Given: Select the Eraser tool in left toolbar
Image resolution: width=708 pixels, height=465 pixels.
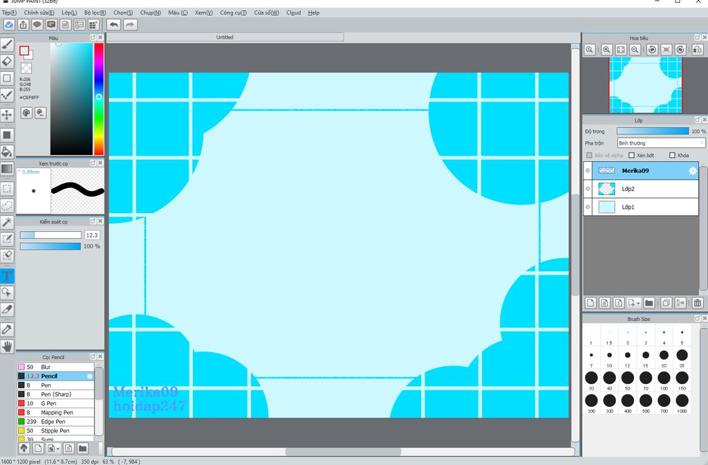Looking at the screenshot, I should click(x=7, y=61).
